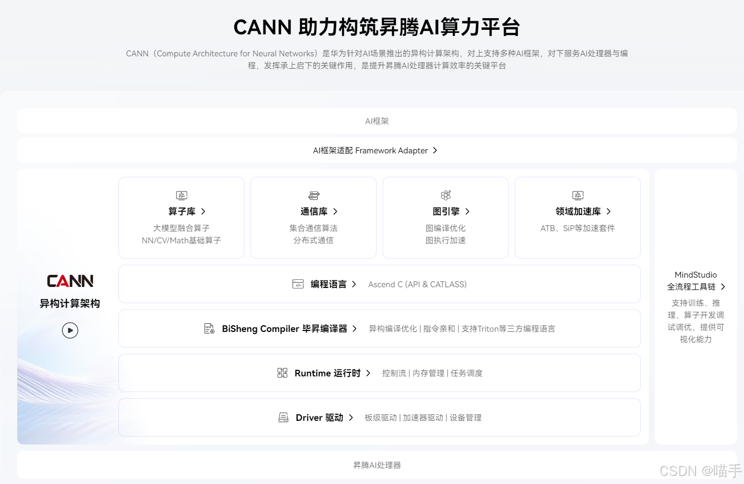Screen dimensions: 744x484
Task: Click the text Ascend C (API & CATLASS)
Action: 418,284
